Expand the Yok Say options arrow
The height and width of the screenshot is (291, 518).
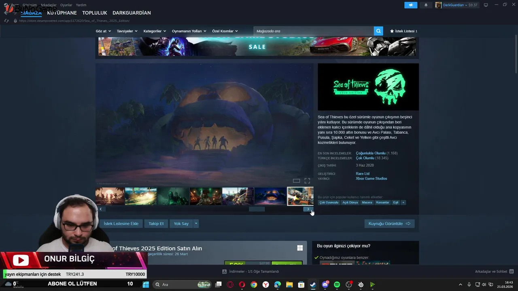(x=196, y=224)
